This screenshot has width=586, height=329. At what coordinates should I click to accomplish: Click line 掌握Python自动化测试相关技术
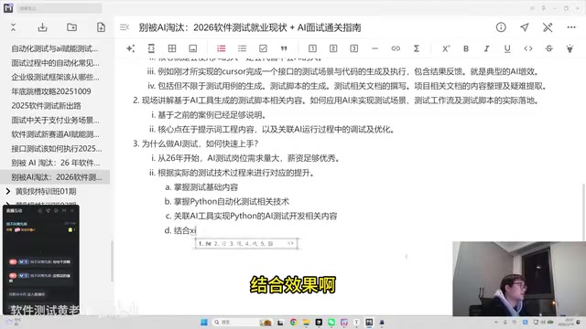[x=232, y=202]
